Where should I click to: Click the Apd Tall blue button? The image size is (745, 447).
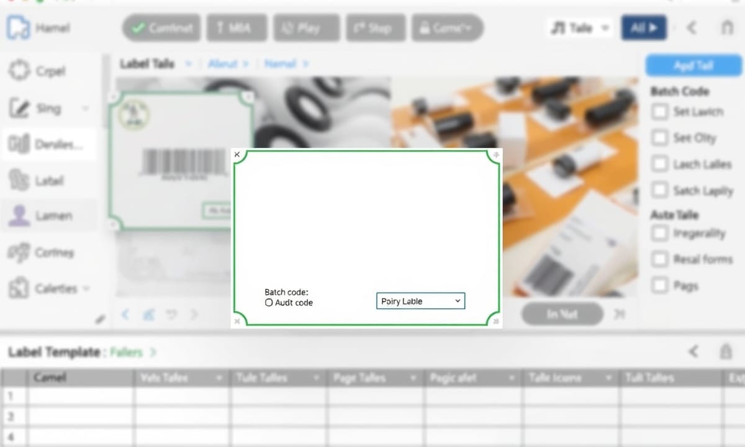[692, 65]
